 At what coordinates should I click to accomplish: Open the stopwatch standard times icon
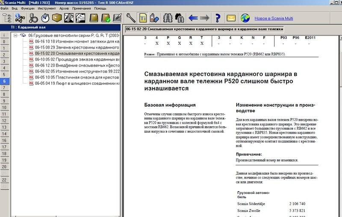point(45,18)
